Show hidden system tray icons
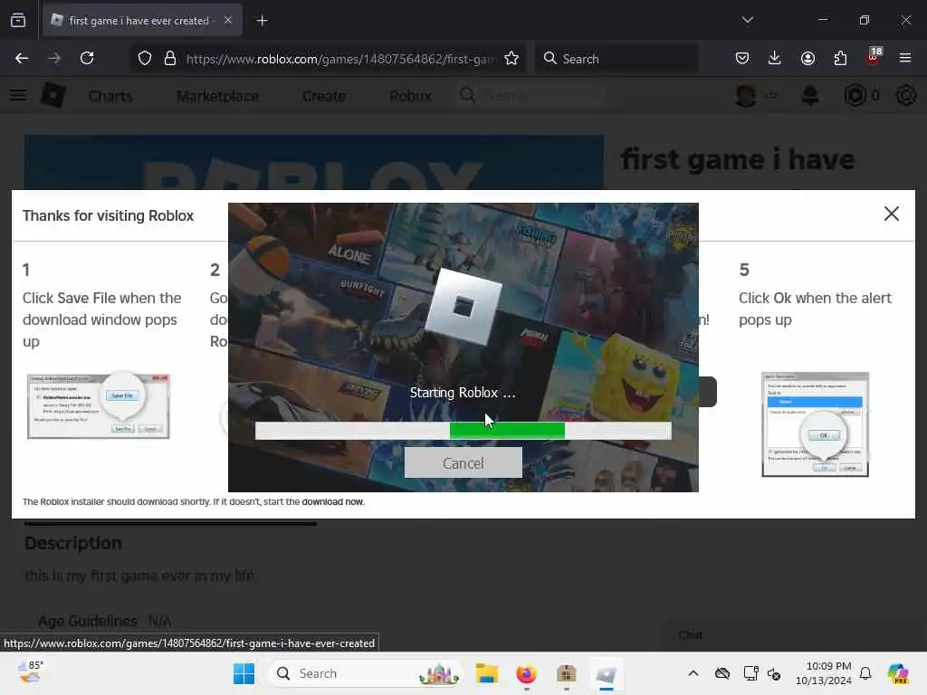 (693, 673)
